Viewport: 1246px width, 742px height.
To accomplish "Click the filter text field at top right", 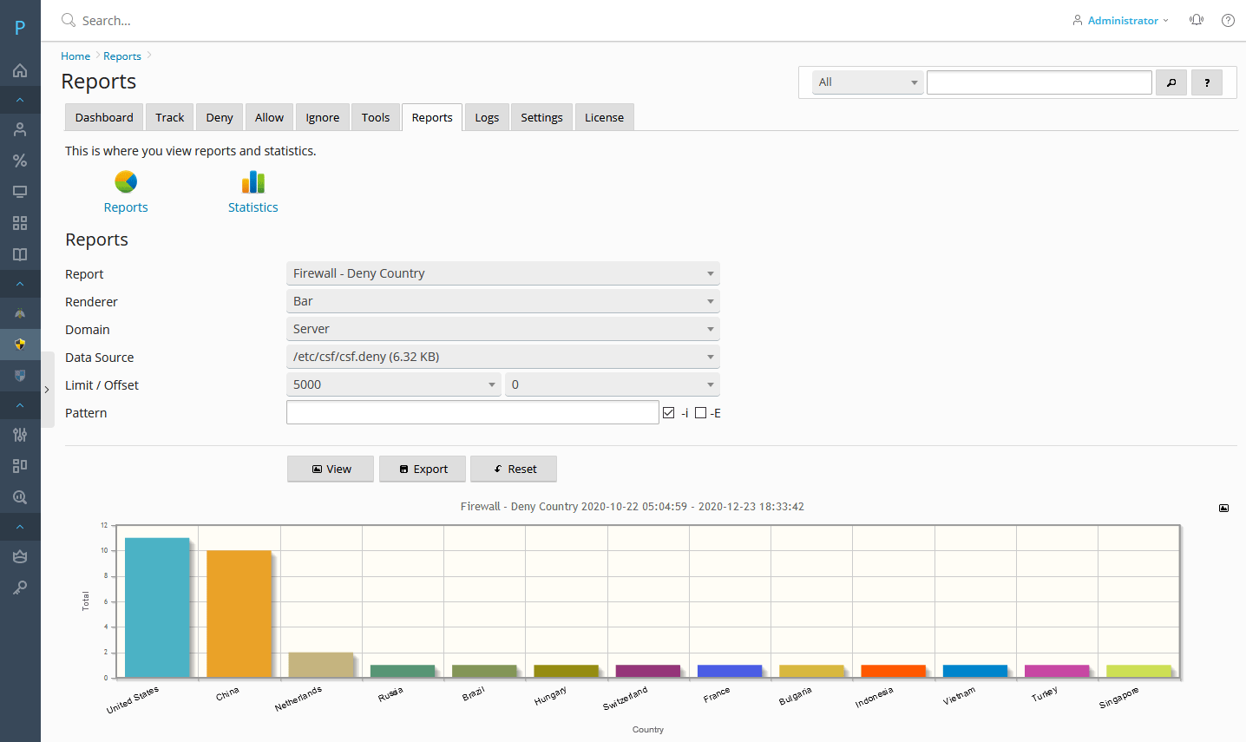I will point(1039,82).
